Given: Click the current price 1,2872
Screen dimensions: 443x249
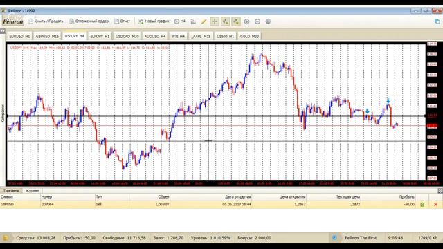Looking at the screenshot, I should (354, 204).
